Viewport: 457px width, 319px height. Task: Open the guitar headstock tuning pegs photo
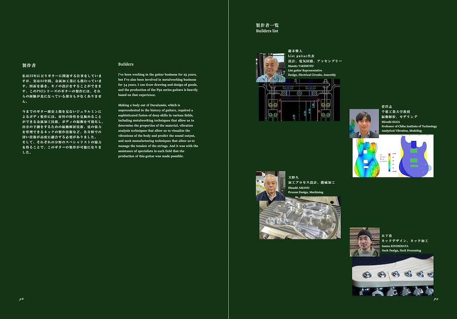click(392, 275)
